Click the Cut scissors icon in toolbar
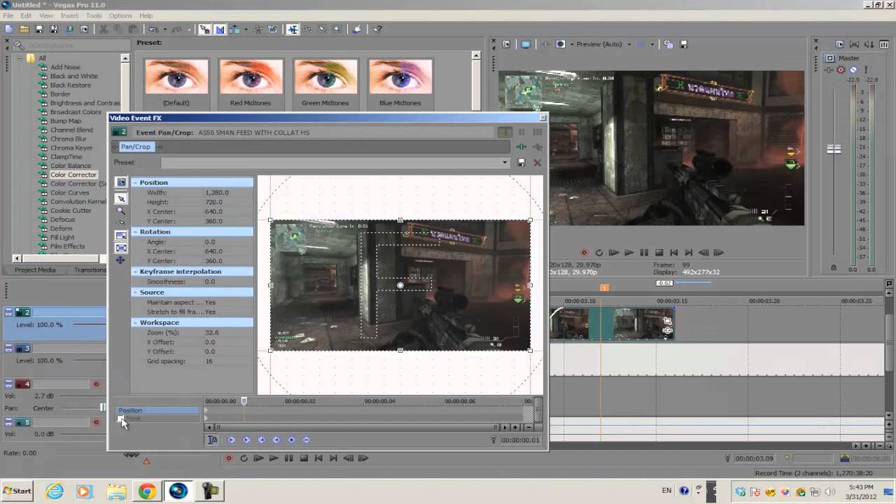 point(104,29)
